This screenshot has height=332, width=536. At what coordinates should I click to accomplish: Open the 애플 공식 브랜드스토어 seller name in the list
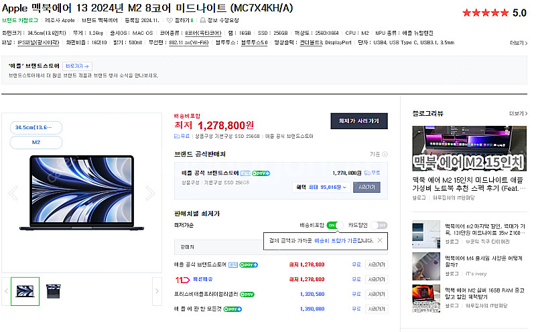point(200,265)
